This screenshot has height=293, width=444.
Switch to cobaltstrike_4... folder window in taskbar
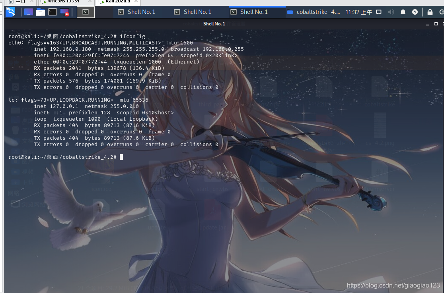click(x=314, y=12)
